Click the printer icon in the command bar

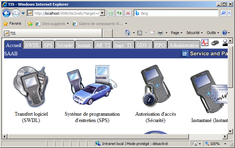160,33
